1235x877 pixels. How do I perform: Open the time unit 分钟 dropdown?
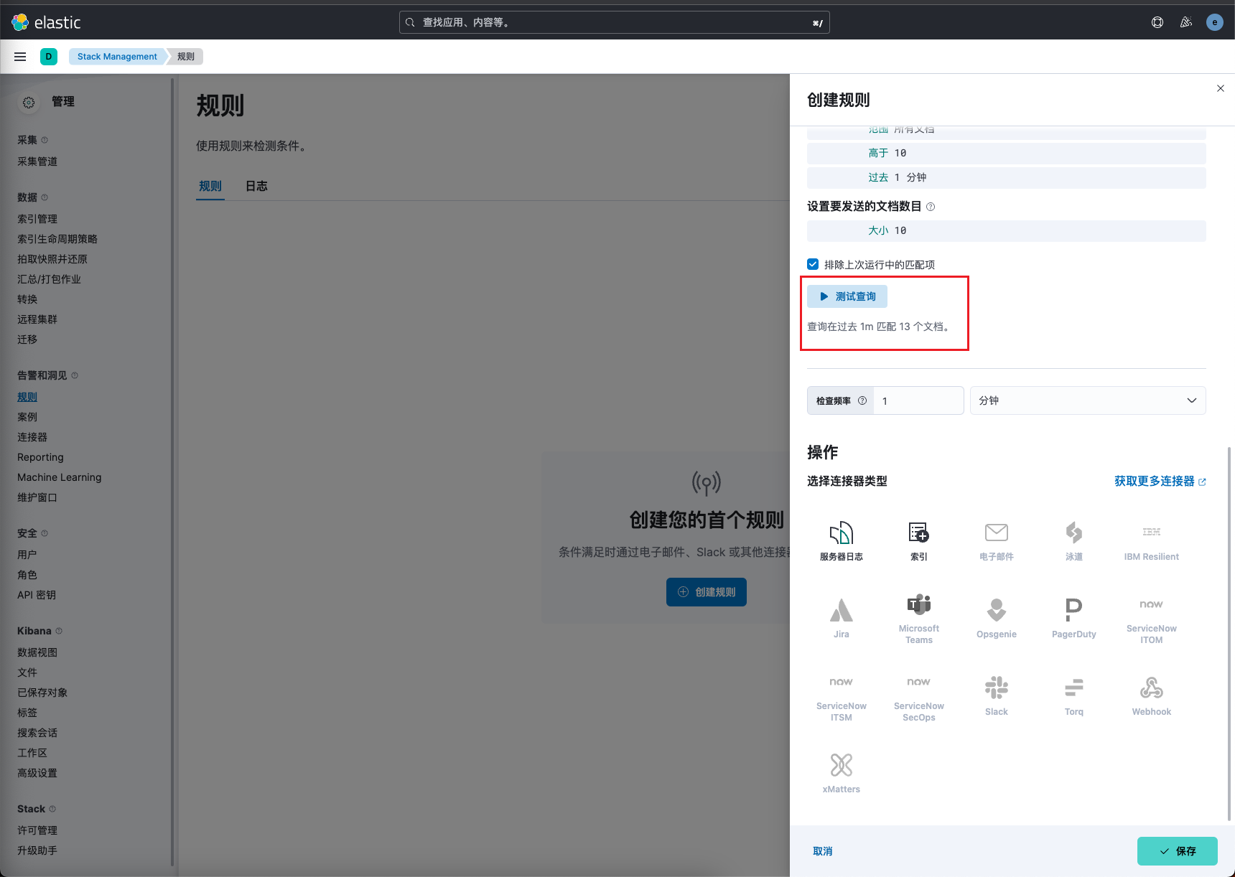(x=1088, y=400)
